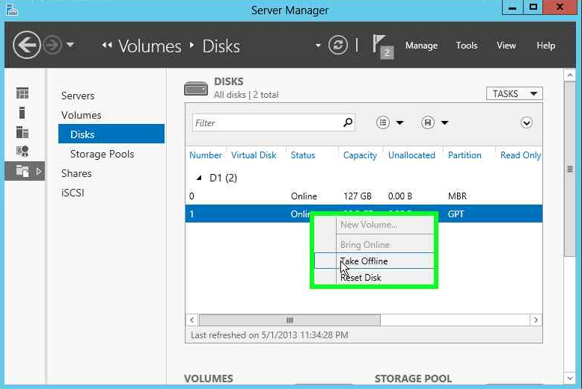Open Shares in the navigation pane
Image resolution: width=582 pixels, height=389 pixels.
click(x=76, y=173)
